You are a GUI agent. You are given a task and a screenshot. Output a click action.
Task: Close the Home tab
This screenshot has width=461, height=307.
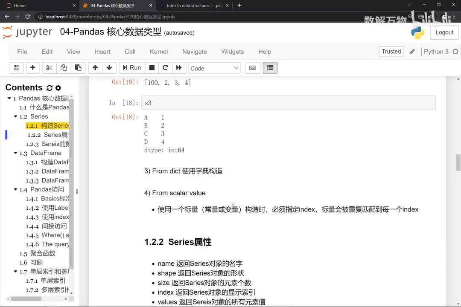[74, 6]
